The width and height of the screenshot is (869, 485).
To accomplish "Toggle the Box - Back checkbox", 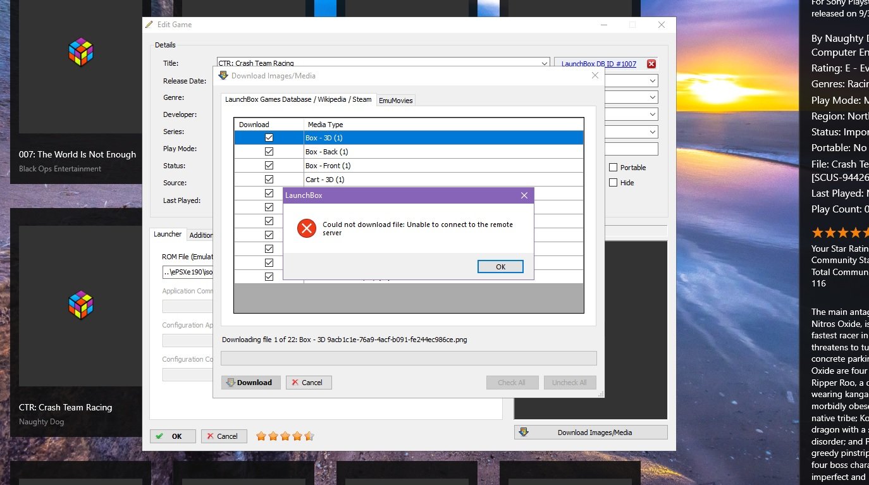I will pyautogui.click(x=269, y=152).
